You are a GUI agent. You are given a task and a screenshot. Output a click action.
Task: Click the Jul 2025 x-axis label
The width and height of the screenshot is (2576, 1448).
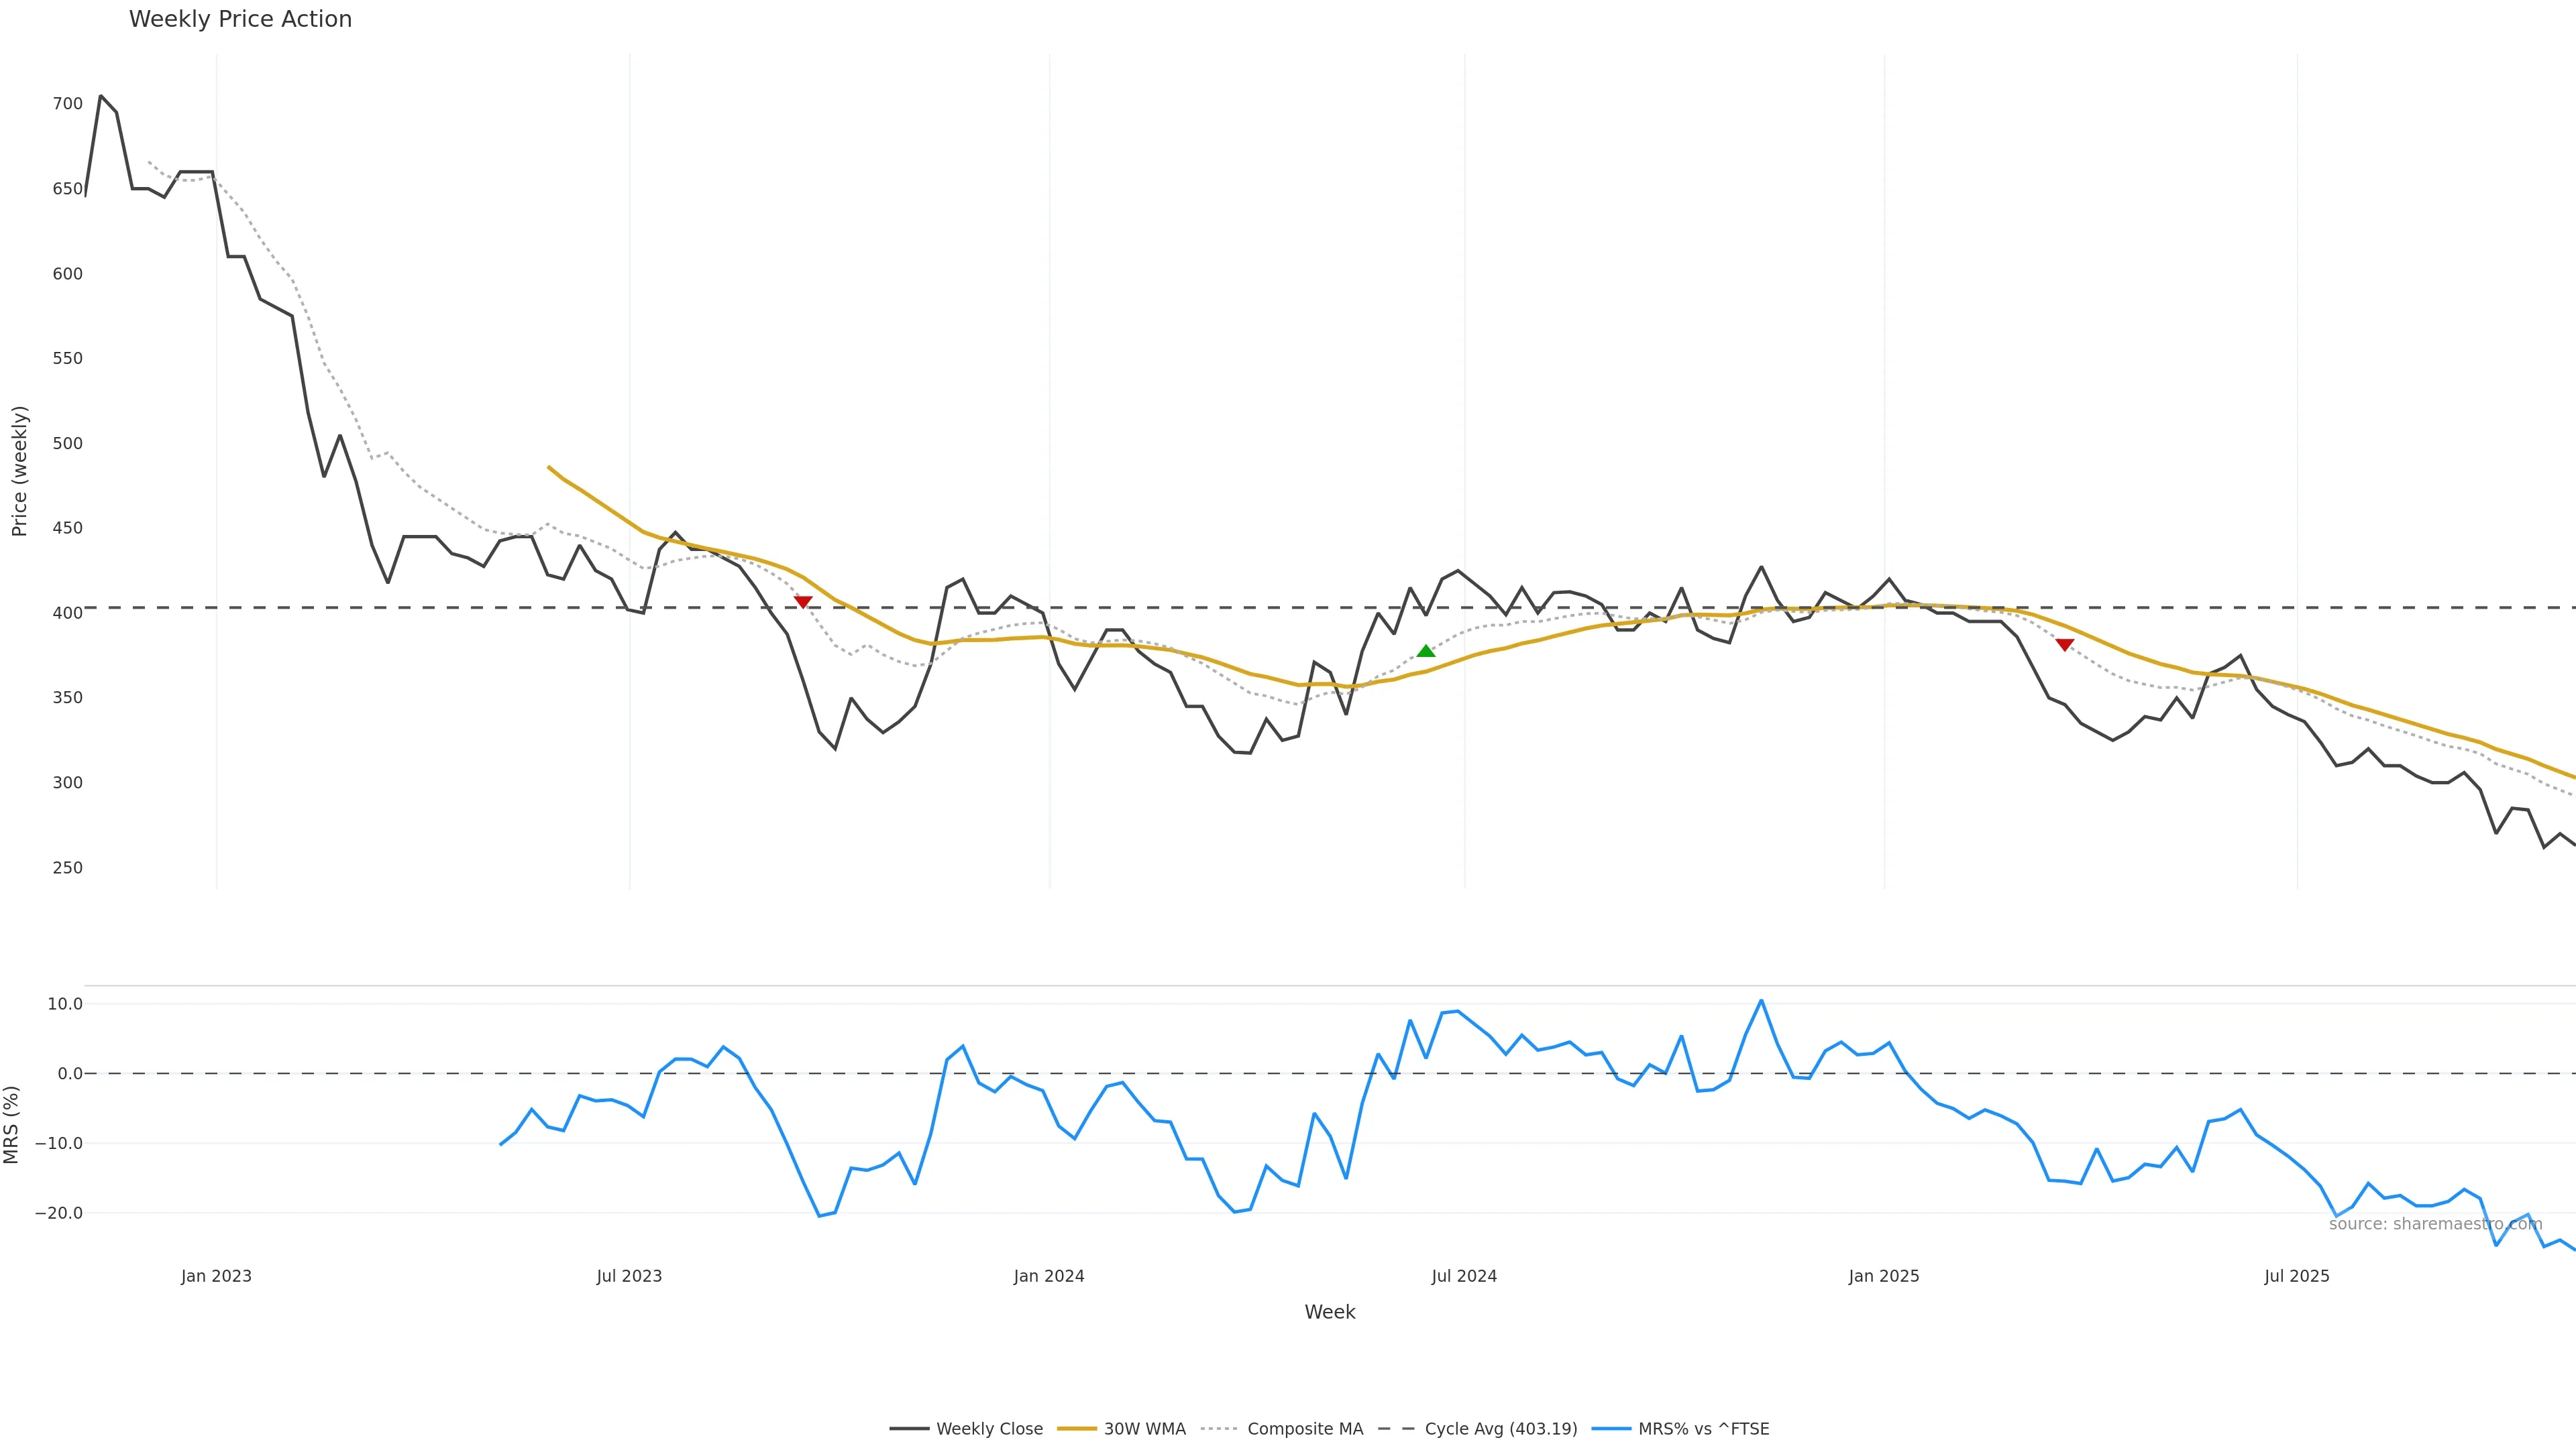click(x=2297, y=1276)
